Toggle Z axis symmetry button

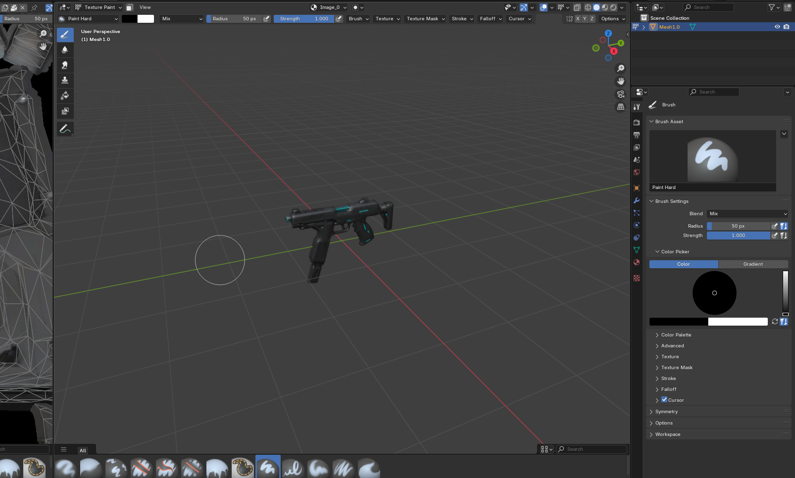(x=592, y=19)
